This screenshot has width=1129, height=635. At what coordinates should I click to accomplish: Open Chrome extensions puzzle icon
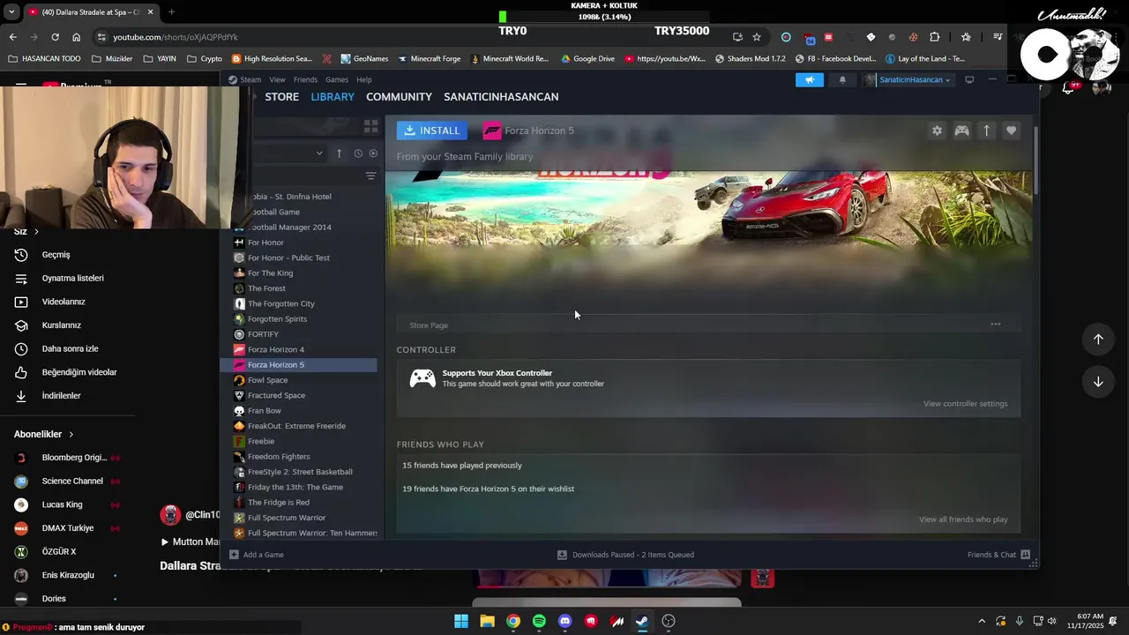point(935,37)
